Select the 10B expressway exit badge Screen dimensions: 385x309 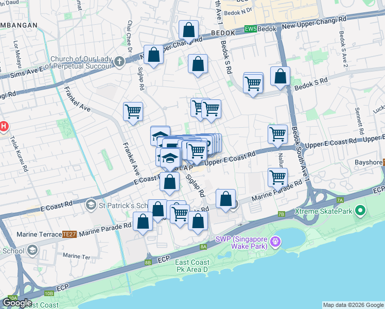click(49, 293)
